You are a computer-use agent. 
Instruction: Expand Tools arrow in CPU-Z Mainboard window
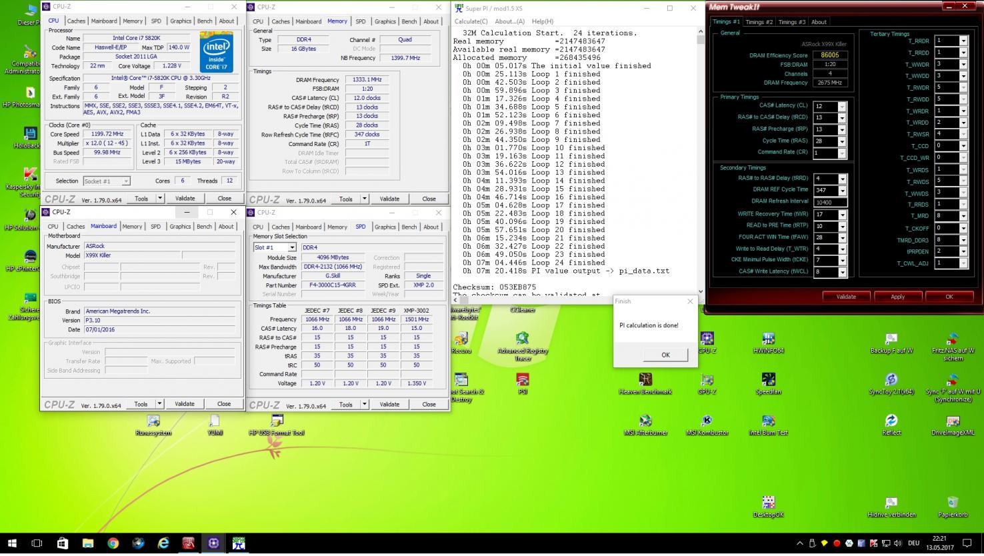tap(159, 404)
